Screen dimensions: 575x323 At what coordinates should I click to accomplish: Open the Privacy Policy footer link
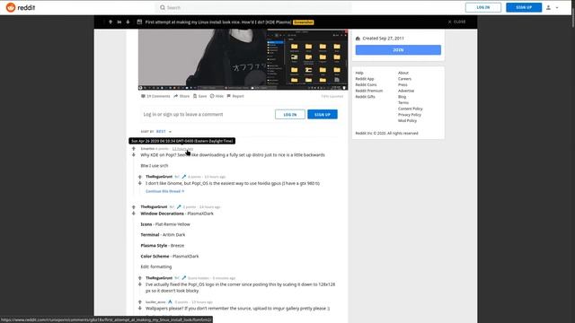410,115
